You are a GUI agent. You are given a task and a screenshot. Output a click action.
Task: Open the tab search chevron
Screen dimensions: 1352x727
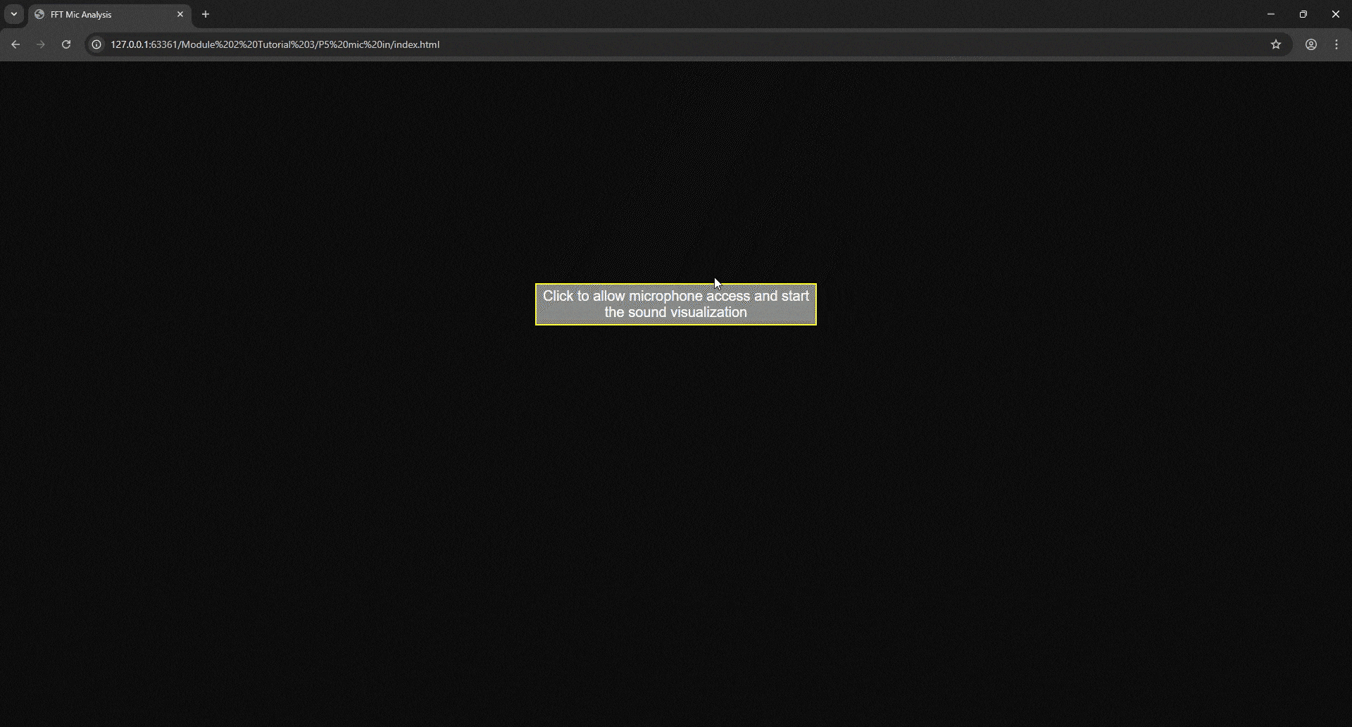point(13,13)
